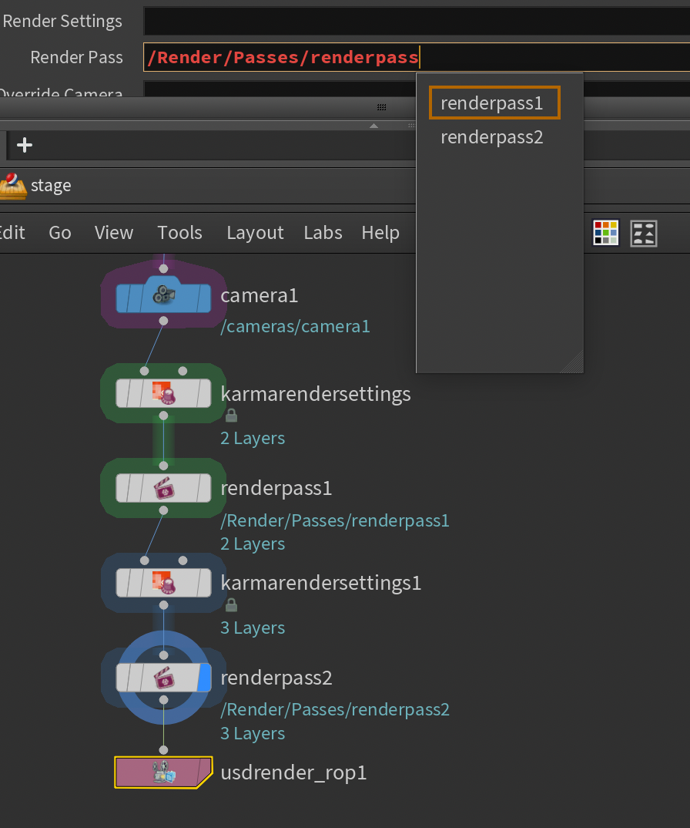Toggle bypass flag on karmarendersettings node
690x828 pixels.
[123, 393]
